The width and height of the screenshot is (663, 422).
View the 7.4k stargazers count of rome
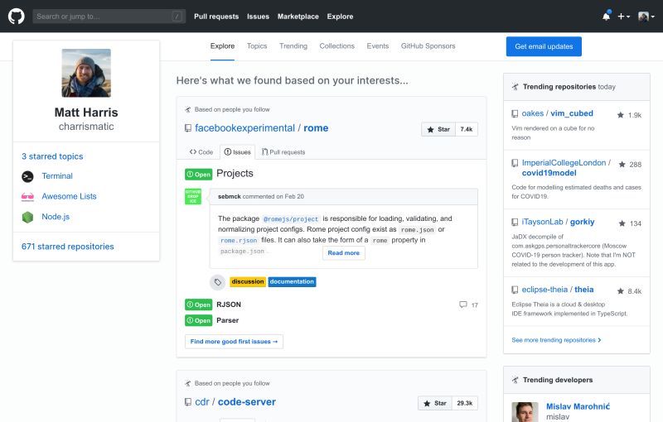pos(467,130)
